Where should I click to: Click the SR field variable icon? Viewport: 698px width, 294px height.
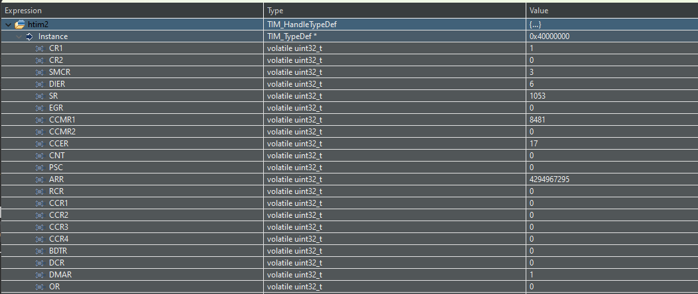click(40, 96)
